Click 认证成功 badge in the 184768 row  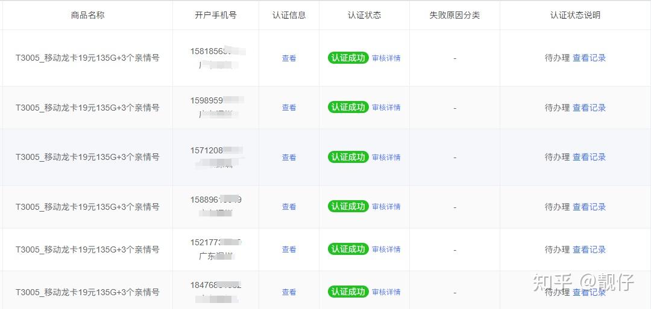[x=348, y=292]
